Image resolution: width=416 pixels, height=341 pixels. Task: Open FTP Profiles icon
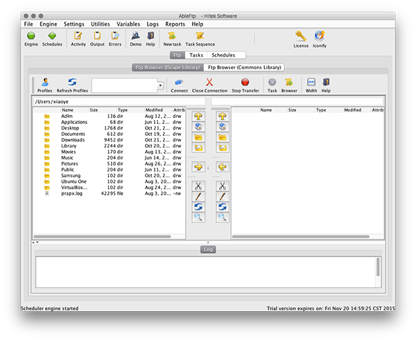[45, 82]
